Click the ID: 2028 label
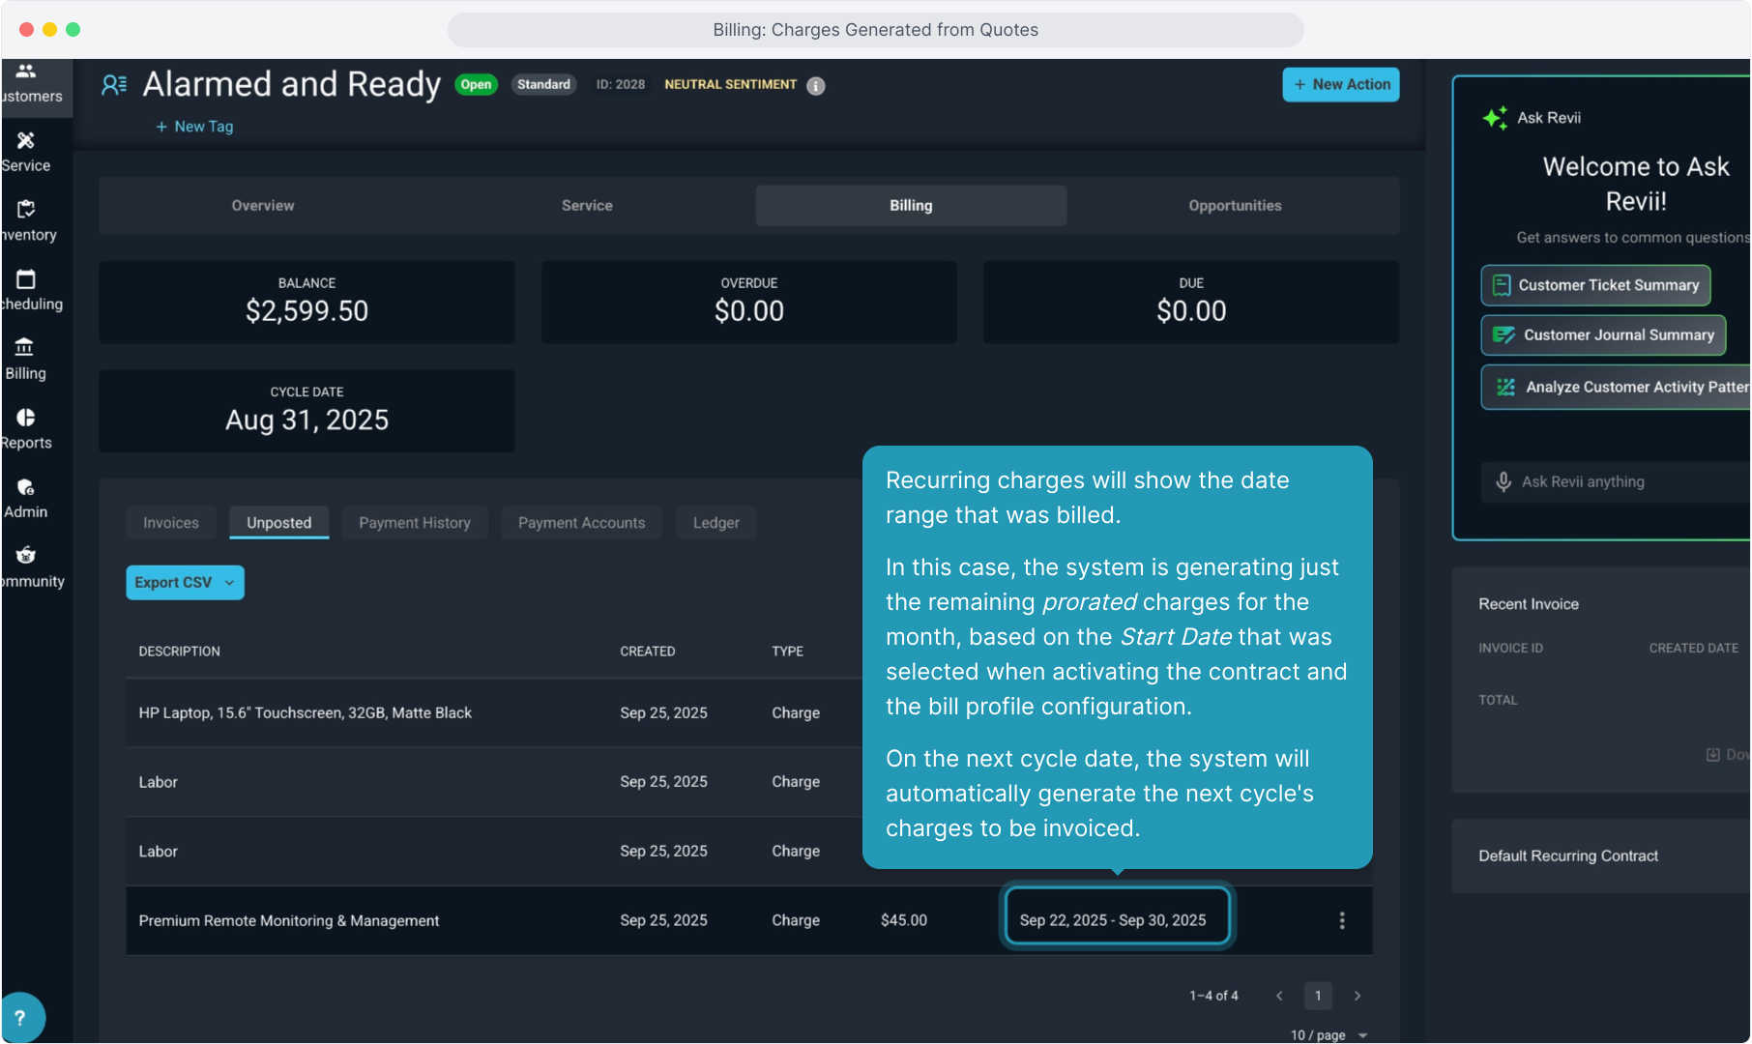This screenshot has width=1752, height=1044. tap(621, 85)
